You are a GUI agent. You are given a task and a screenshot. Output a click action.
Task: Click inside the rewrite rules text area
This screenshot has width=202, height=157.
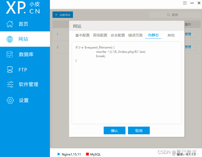coord(127,83)
